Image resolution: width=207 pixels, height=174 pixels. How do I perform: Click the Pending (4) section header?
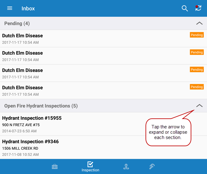click(17, 23)
